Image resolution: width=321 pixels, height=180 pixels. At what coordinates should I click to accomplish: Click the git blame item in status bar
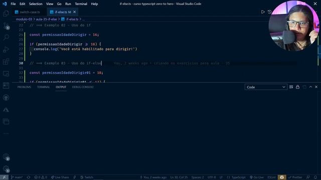pyautogui.click(x=153, y=177)
